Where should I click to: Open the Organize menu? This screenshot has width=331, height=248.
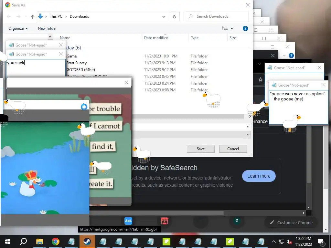pos(18,28)
